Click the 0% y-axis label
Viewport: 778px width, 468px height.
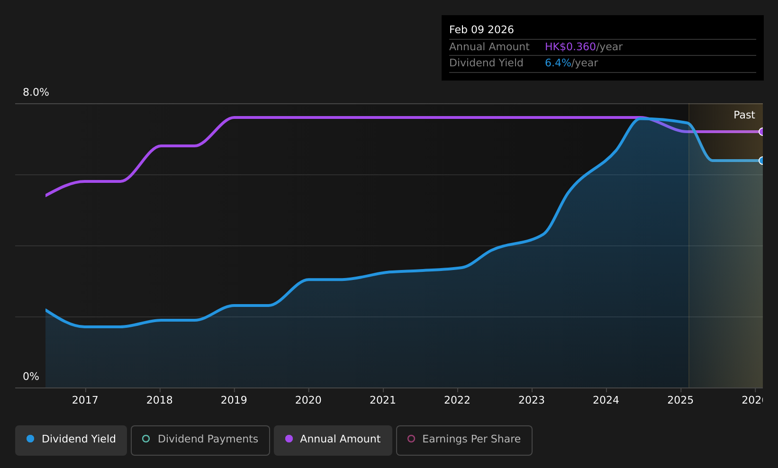click(x=31, y=377)
